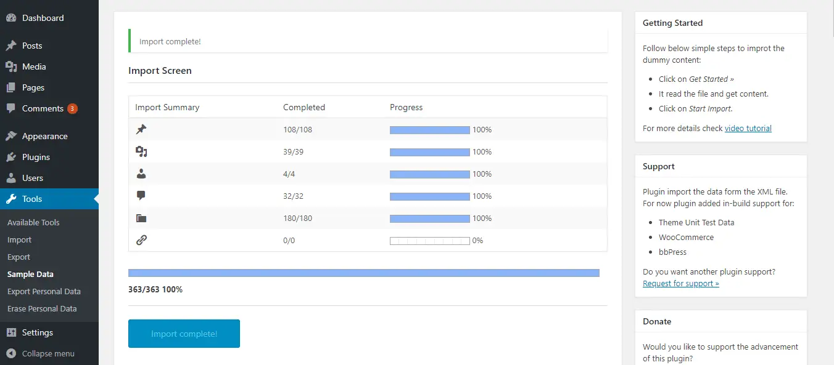Open the Media library icon
The height and width of the screenshot is (365, 834).
11,66
